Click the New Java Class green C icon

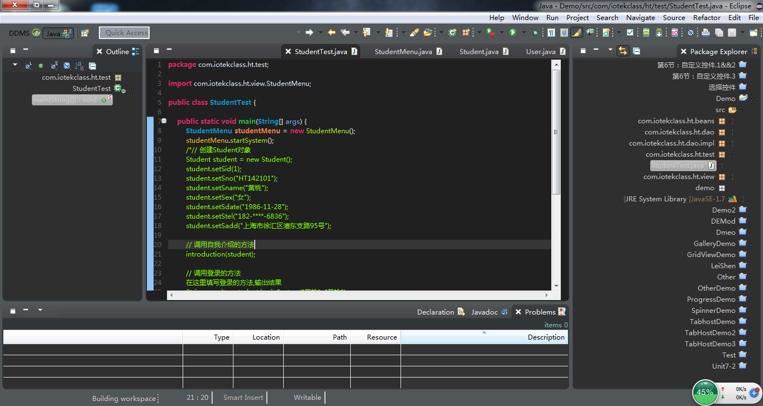click(452, 33)
